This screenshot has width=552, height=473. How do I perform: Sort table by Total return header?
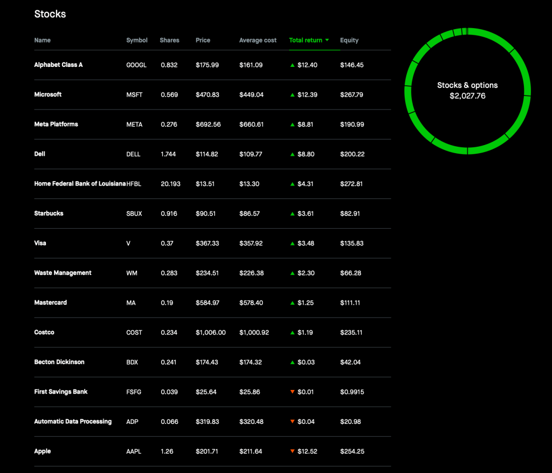click(305, 40)
